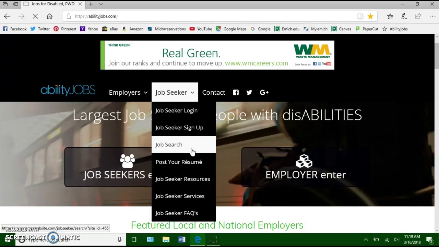Viewport: 439px width, 247px height.
Task: Open Google favorites bookmark
Action: [x=261, y=29]
